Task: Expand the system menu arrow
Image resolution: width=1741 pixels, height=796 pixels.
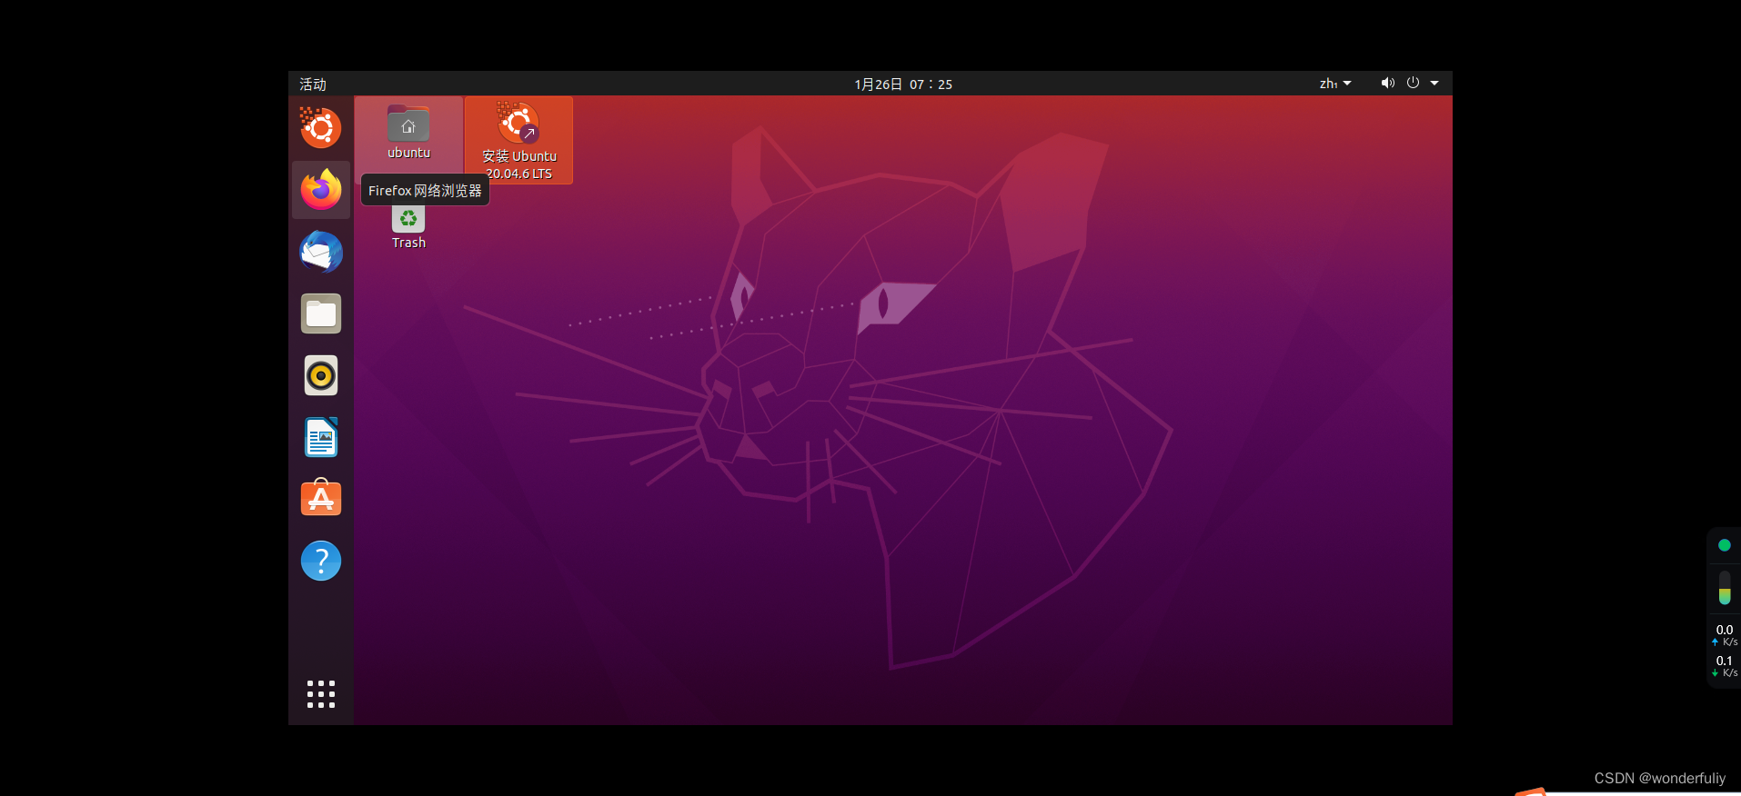Action: point(1434,84)
